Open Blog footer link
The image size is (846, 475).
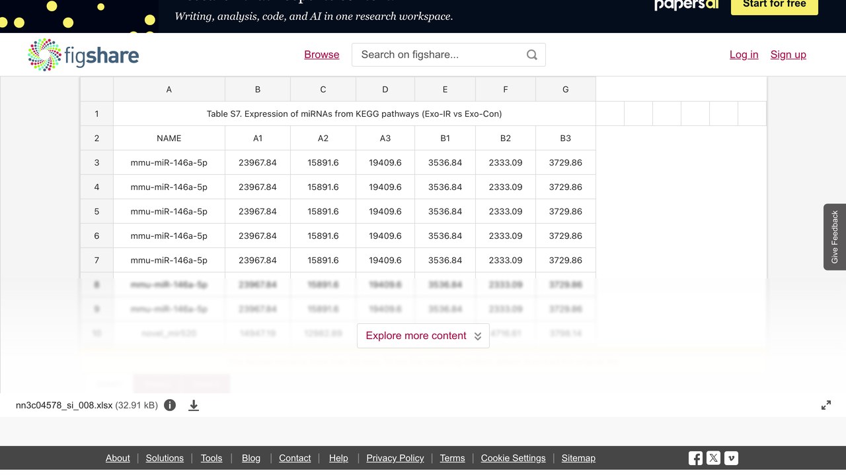251,458
